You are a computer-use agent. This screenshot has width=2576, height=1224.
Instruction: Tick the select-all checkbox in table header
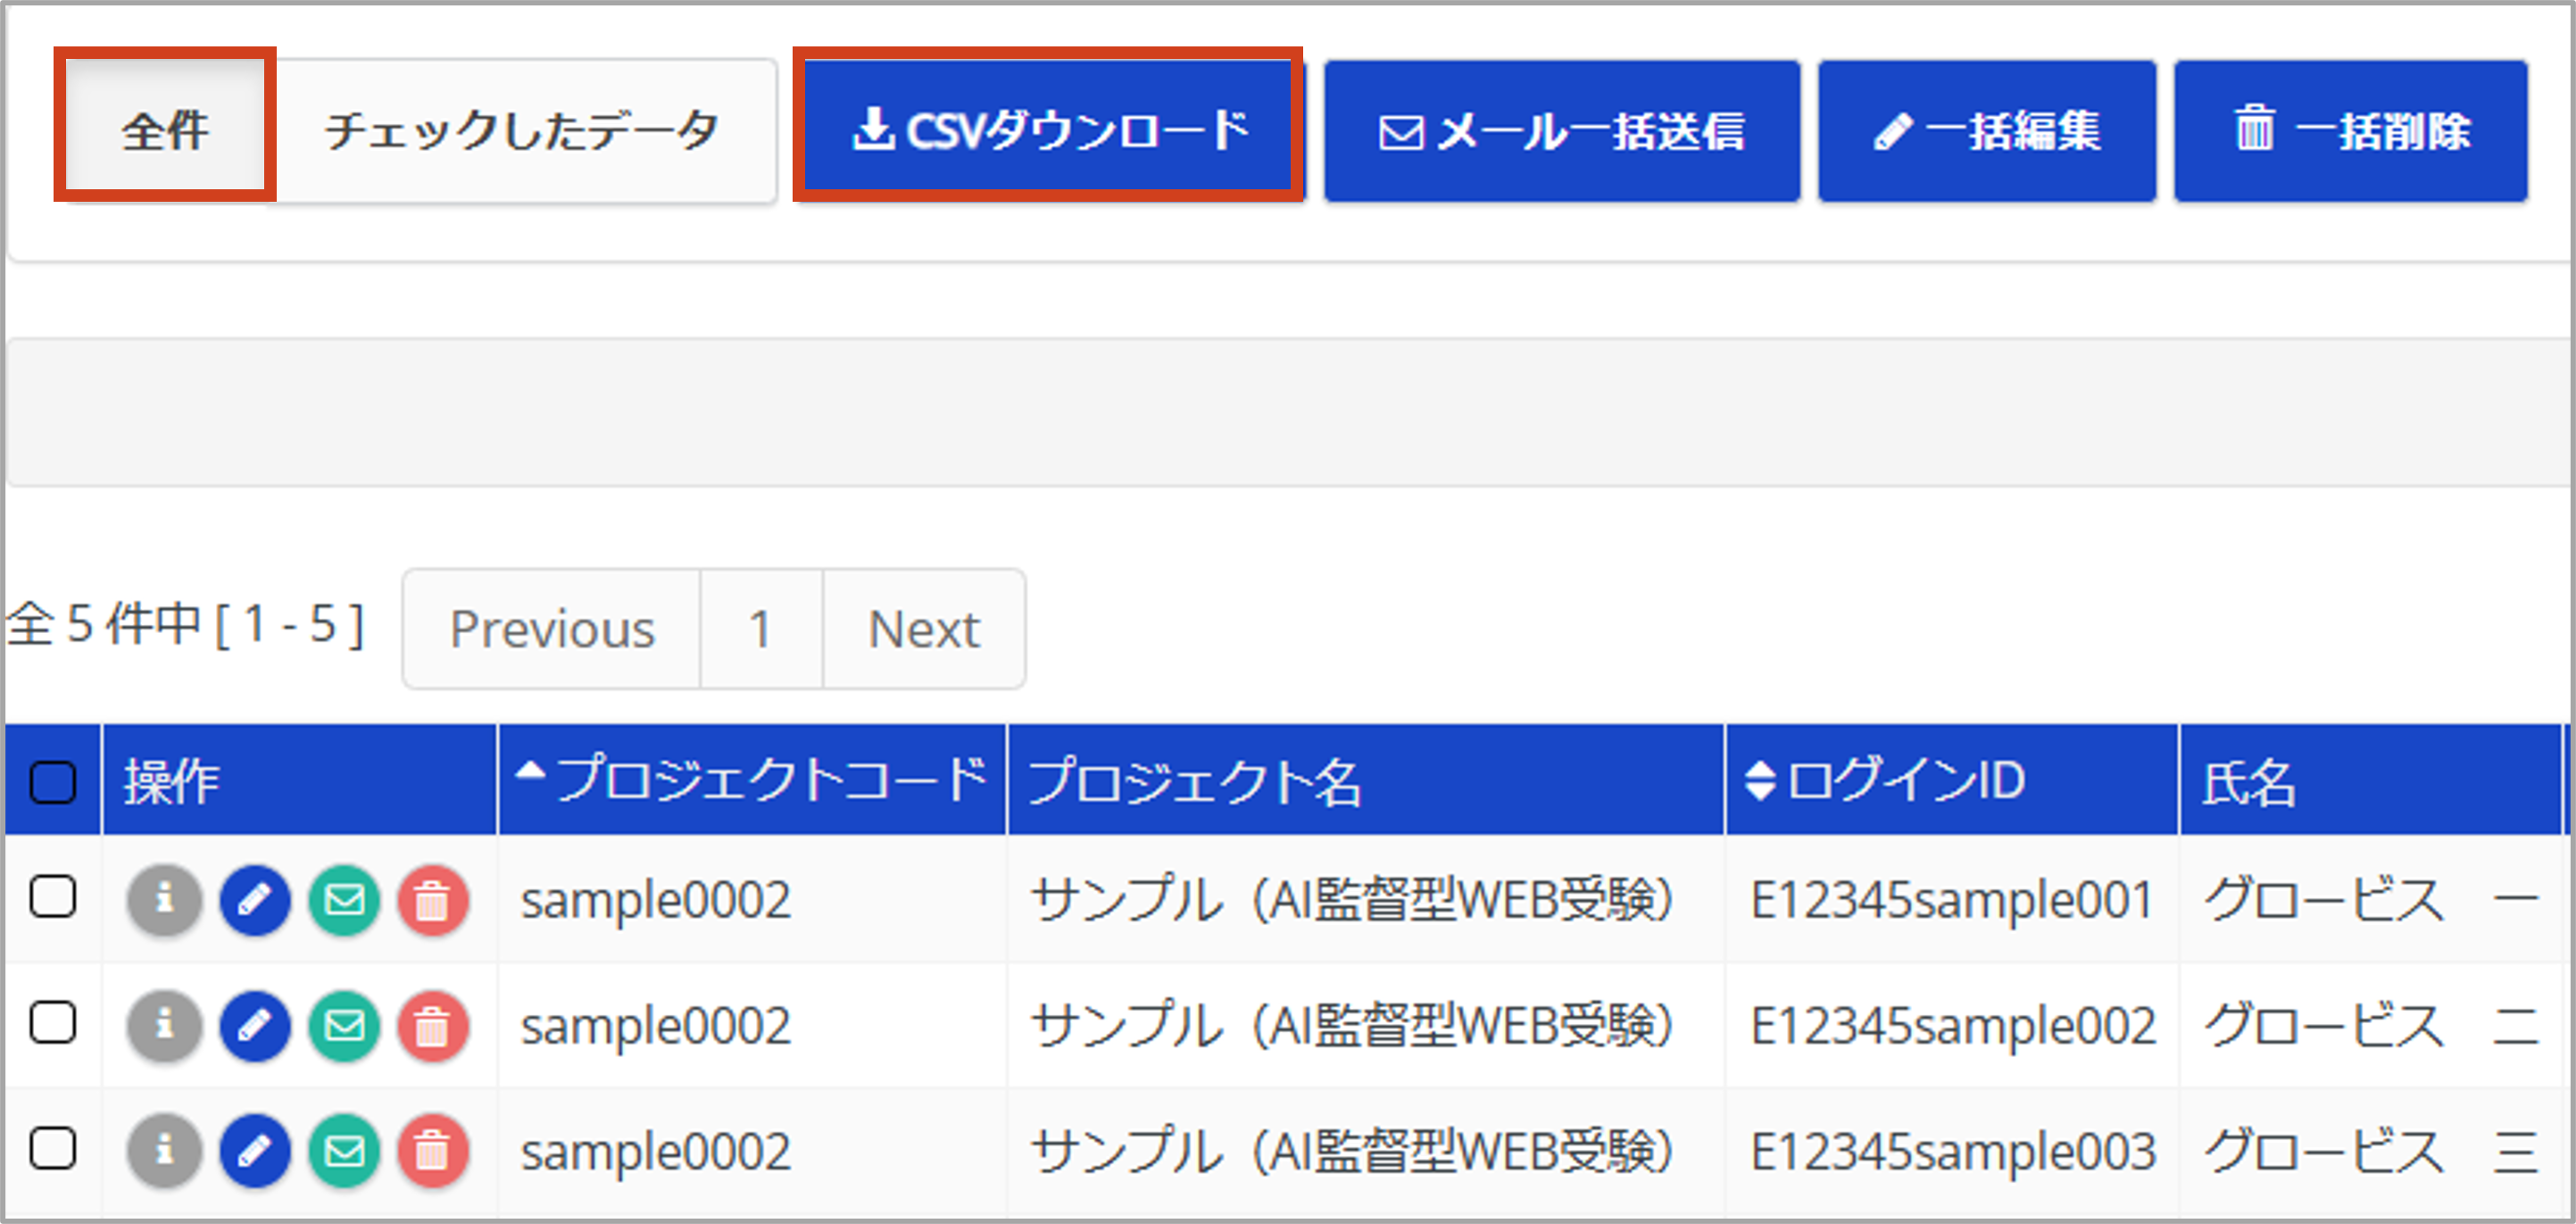pyautogui.click(x=53, y=782)
